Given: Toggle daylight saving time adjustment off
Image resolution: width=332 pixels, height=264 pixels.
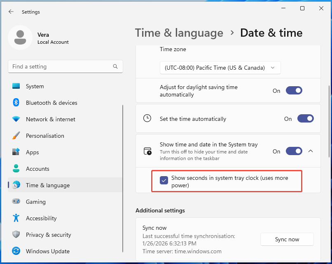Looking at the screenshot, I should click(x=294, y=90).
